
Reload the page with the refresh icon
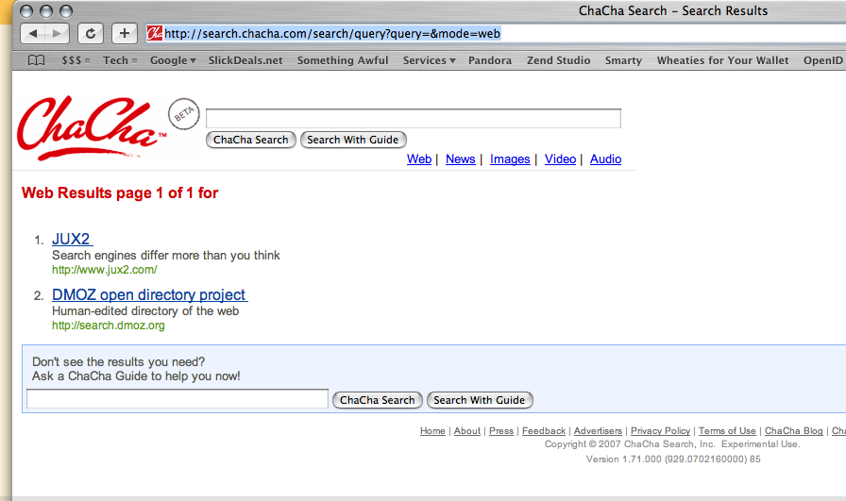tap(91, 33)
